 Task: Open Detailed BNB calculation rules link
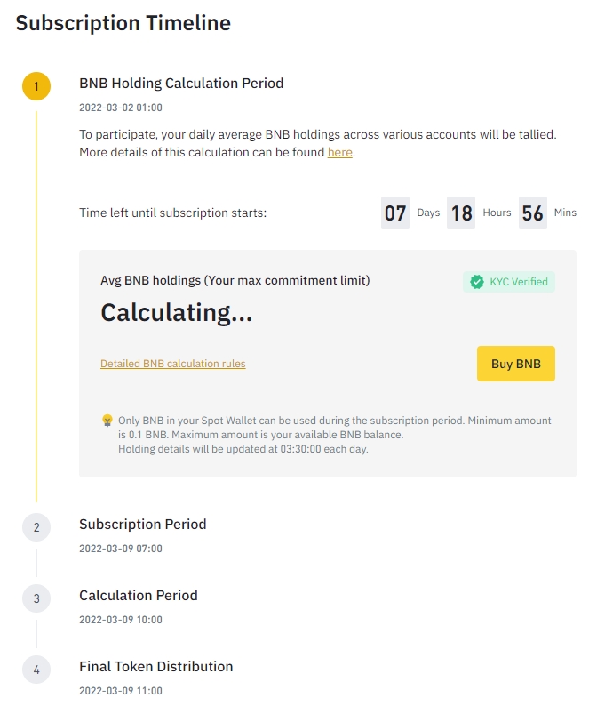point(173,364)
